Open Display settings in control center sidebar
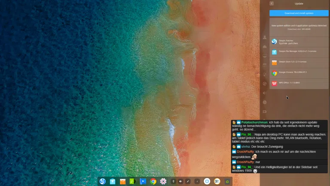This screenshot has height=186, width=330. (265, 56)
